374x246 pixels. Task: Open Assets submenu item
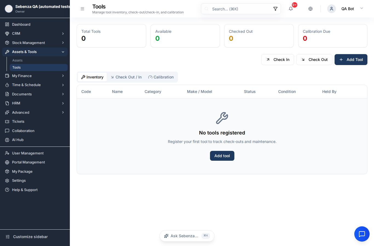coord(38,60)
